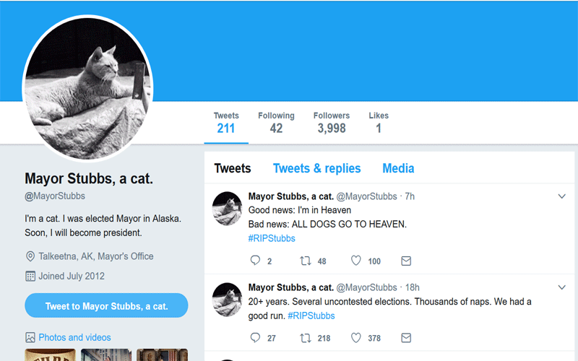This screenshot has height=361, width=578.
Task: Send Heaven tweet via direct message
Action: tap(406, 261)
